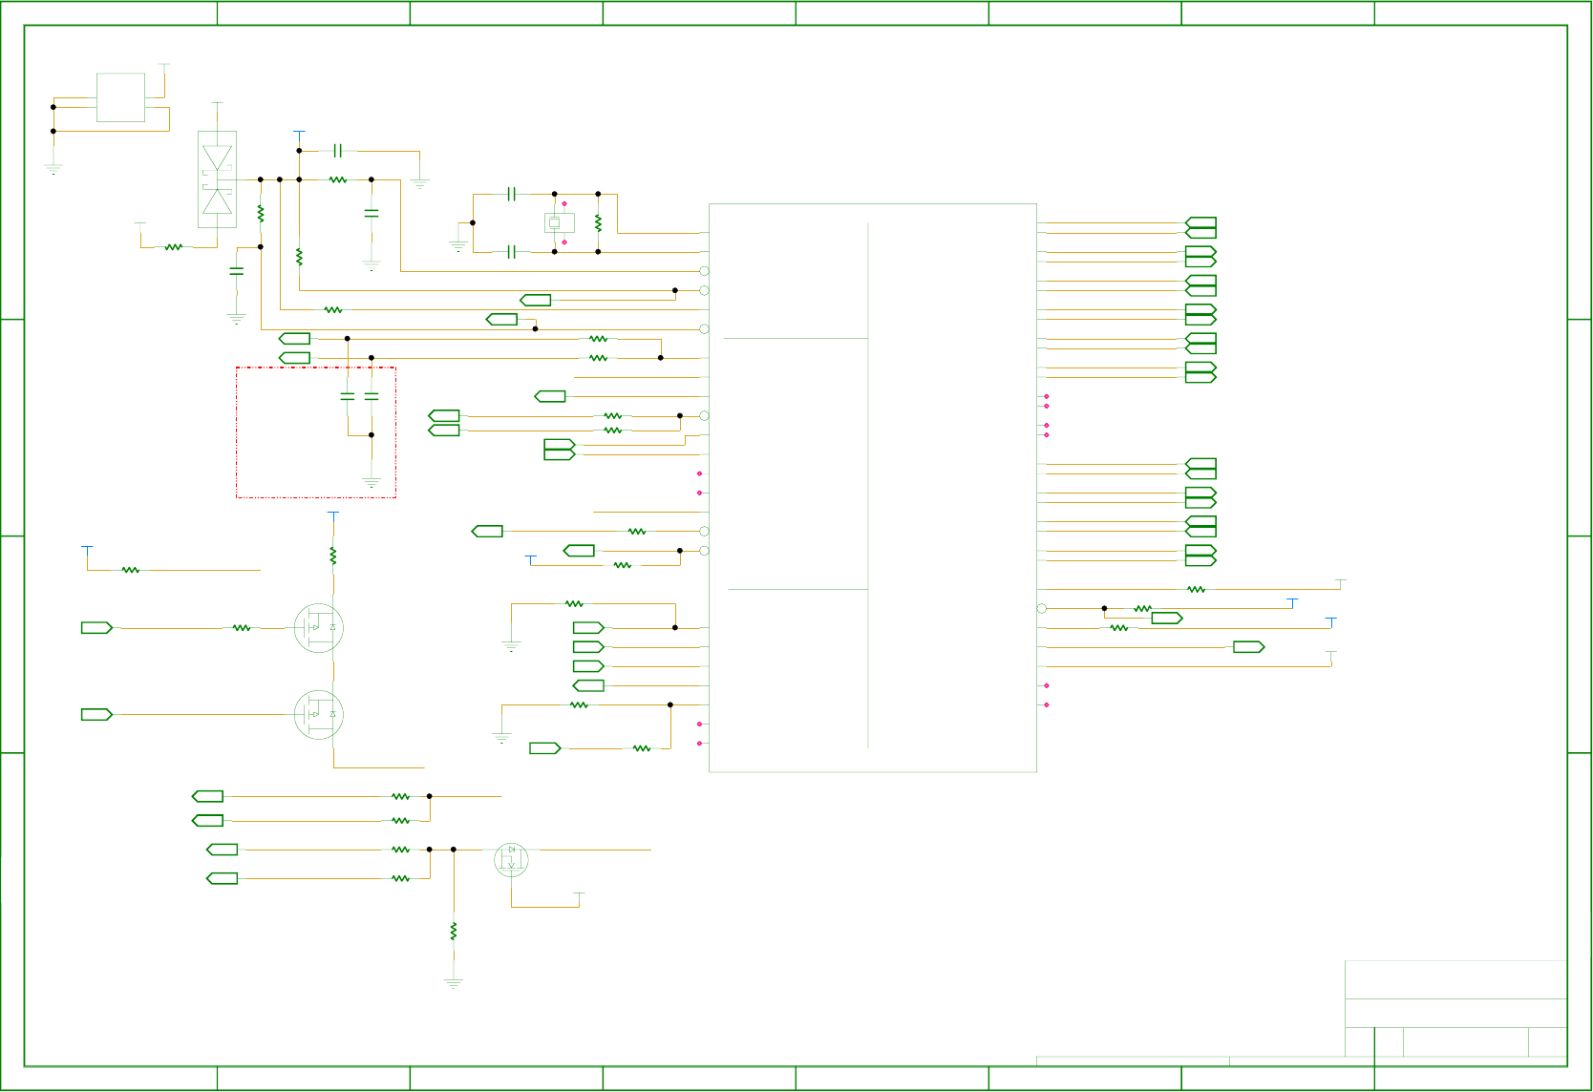Click the topmost port pair right of the IC
Viewport: 1593px width, 1092px height.
[1200, 227]
